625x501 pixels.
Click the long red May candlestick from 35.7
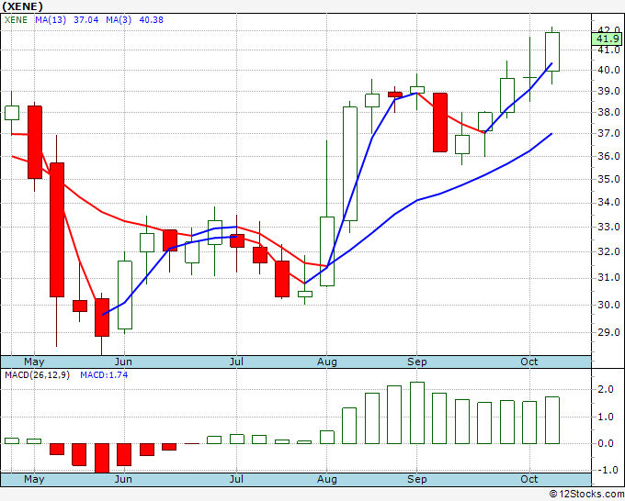tap(57, 230)
